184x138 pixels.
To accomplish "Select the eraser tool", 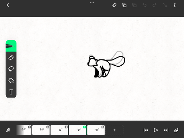I will click(11, 58).
